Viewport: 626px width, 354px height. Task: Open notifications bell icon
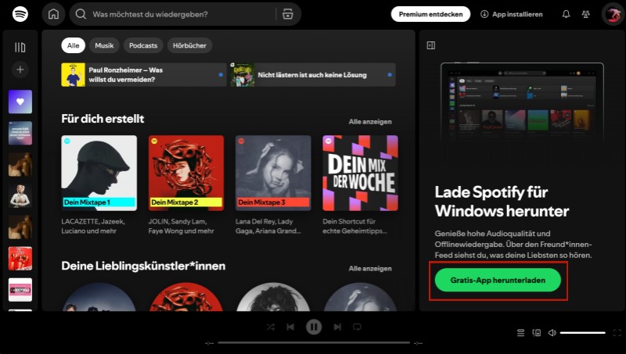566,14
